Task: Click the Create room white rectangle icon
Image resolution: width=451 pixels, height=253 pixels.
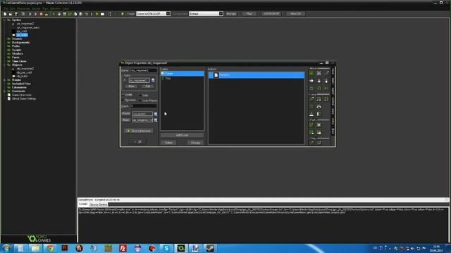Action: pyautogui.click(x=102, y=14)
